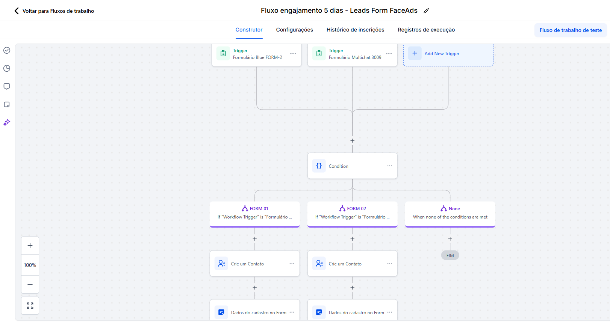
Task: Add a step below the None branch
Action: click(x=450, y=239)
